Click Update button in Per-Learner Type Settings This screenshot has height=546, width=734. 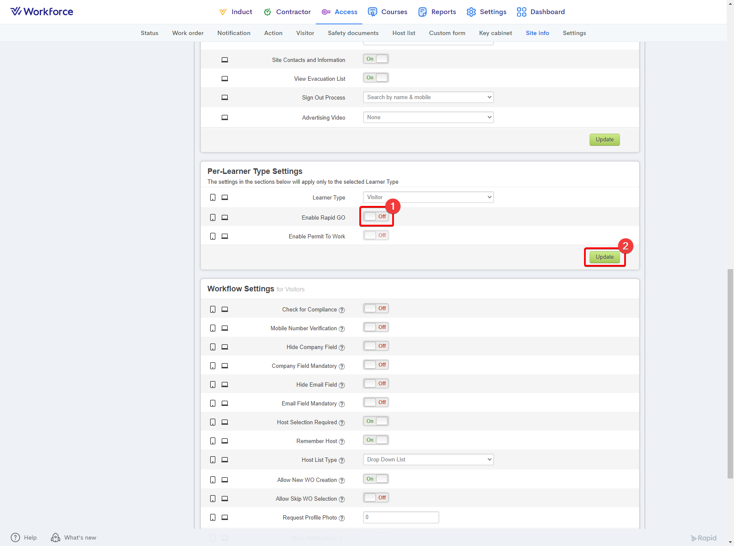pyautogui.click(x=604, y=257)
